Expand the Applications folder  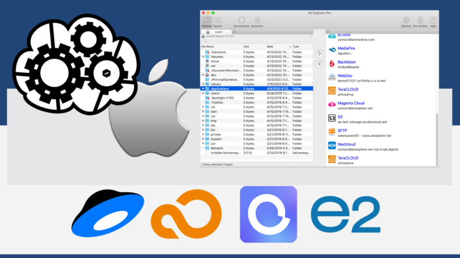coord(203,89)
